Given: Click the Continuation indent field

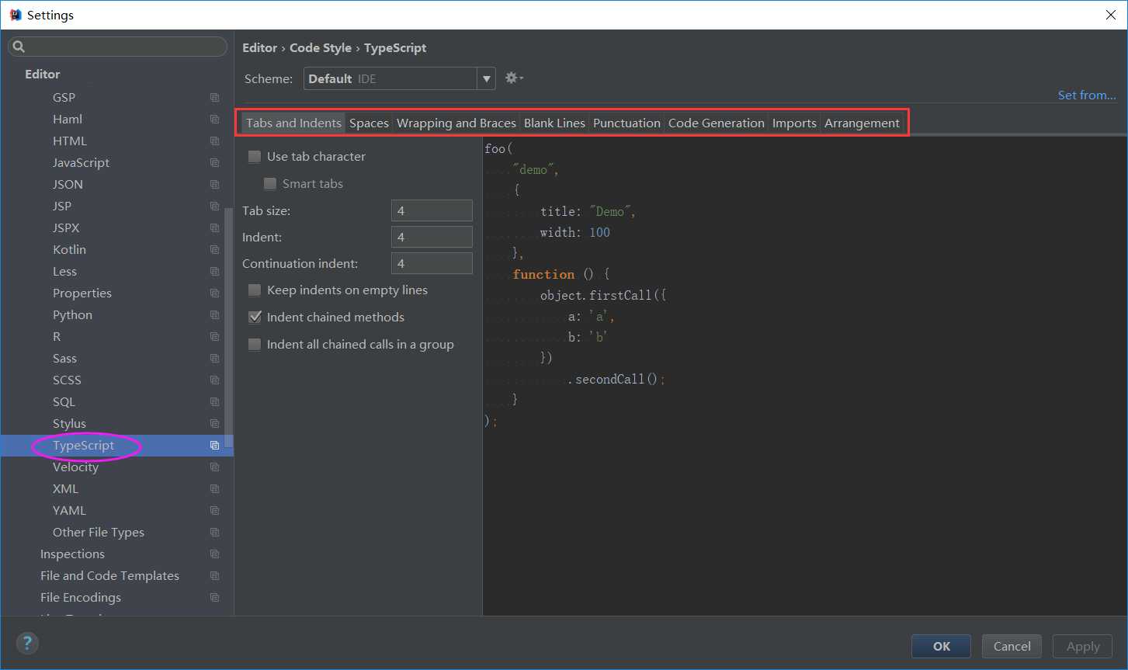Looking at the screenshot, I should (x=432, y=263).
